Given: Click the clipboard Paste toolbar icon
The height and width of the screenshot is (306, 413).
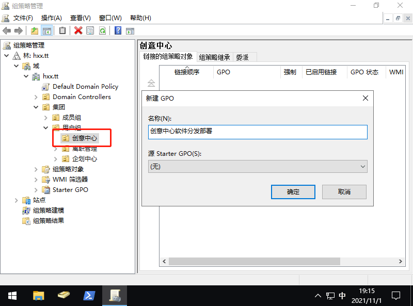Looking at the screenshot, I should (62, 30).
